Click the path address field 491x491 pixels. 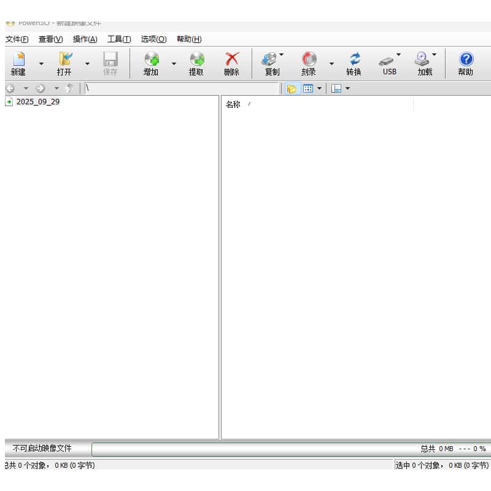(x=181, y=88)
